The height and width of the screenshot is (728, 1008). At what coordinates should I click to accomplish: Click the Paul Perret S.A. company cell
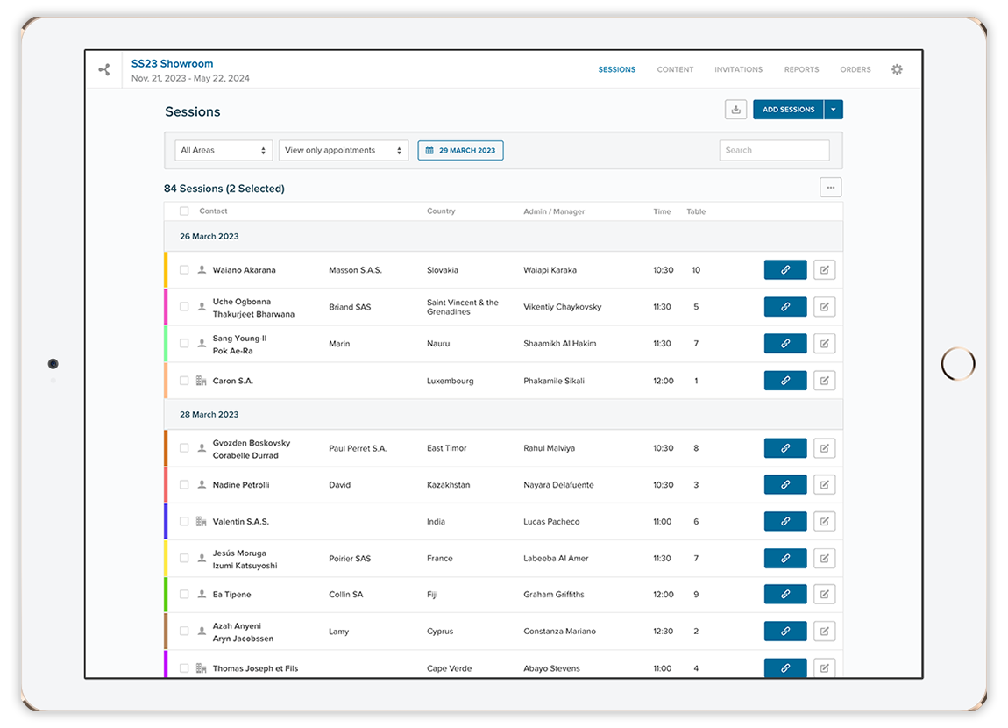click(x=358, y=448)
